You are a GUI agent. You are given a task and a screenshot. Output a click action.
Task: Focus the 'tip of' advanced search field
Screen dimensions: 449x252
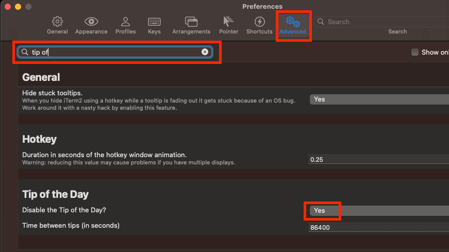pos(115,52)
